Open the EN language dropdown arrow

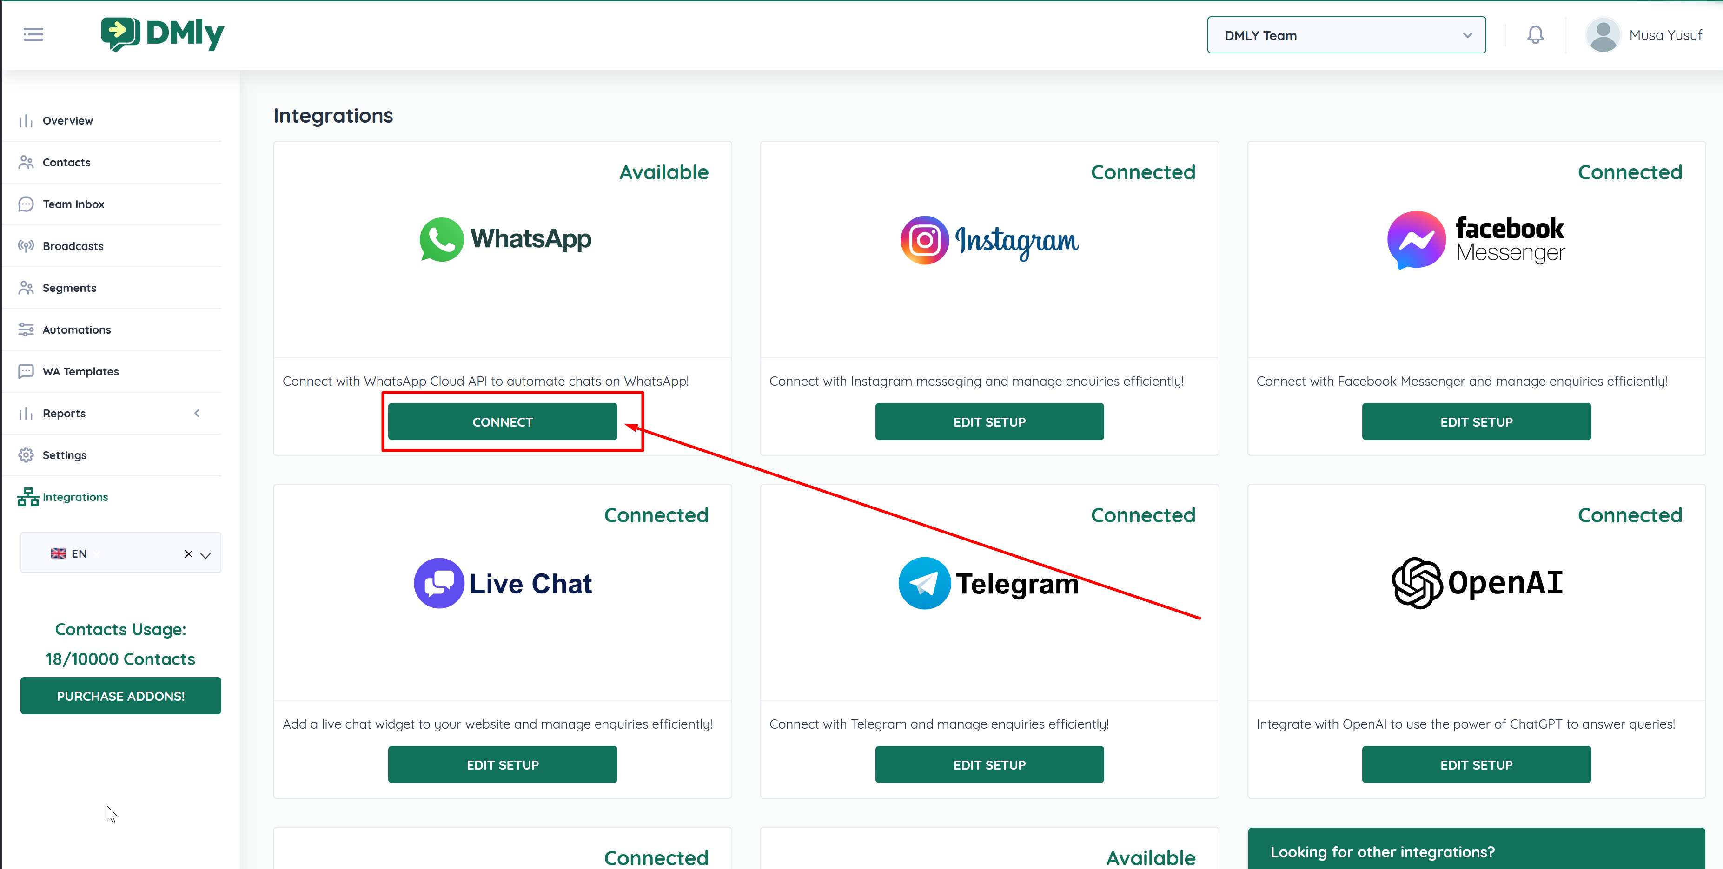tap(206, 554)
